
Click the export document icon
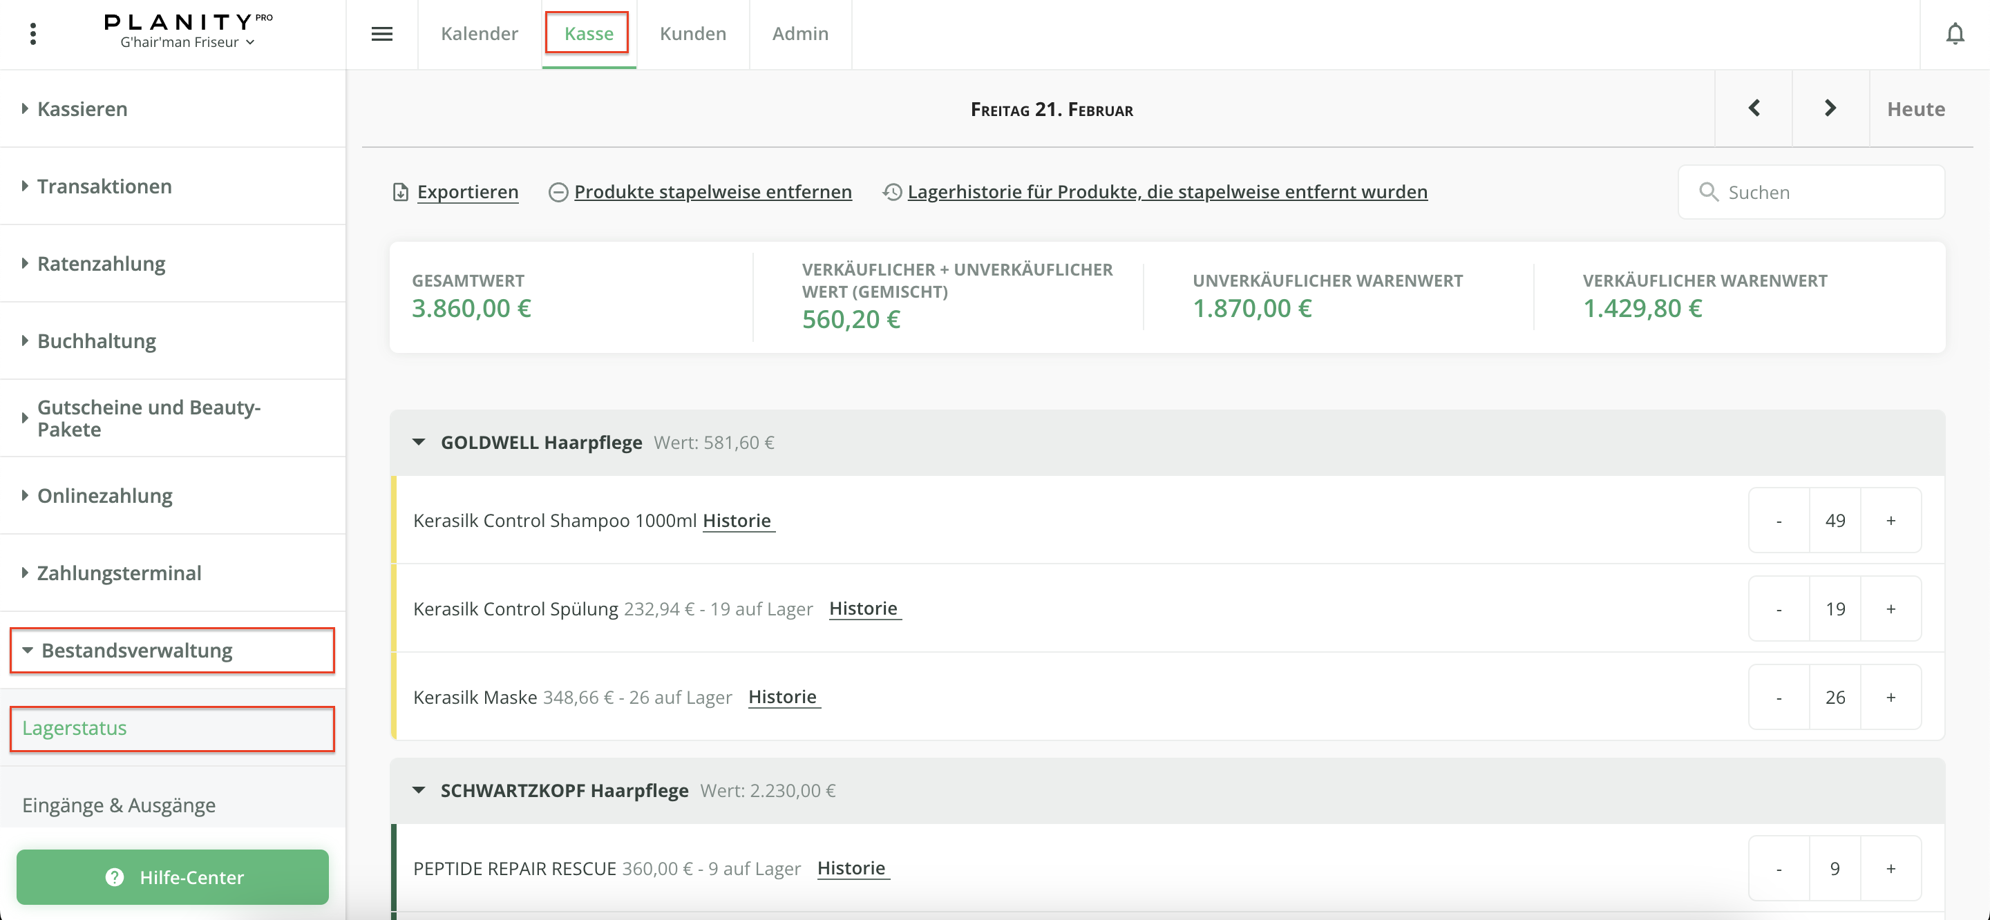(x=400, y=191)
